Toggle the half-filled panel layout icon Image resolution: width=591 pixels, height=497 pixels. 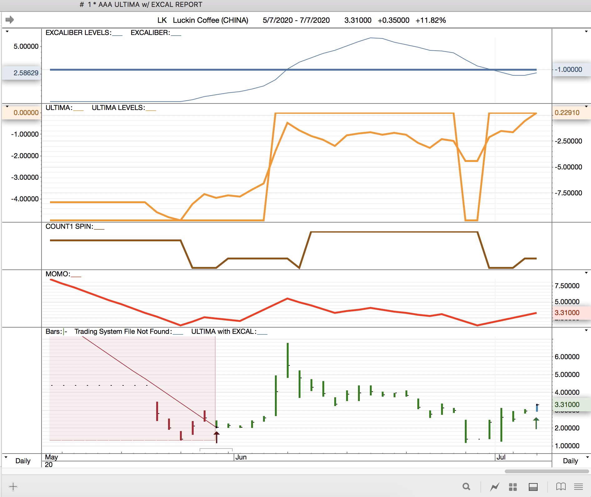point(533,487)
